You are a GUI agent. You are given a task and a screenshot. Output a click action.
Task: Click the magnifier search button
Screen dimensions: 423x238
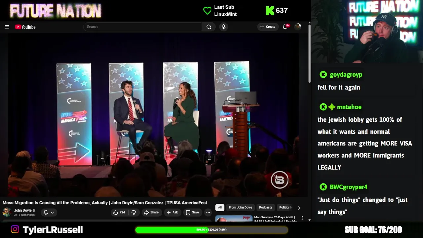(209, 27)
